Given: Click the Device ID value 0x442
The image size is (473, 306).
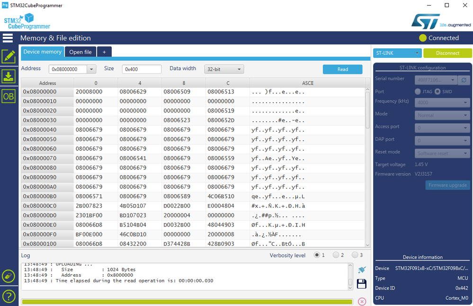Looking at the screenshot, I should click(x=462, y=288).
